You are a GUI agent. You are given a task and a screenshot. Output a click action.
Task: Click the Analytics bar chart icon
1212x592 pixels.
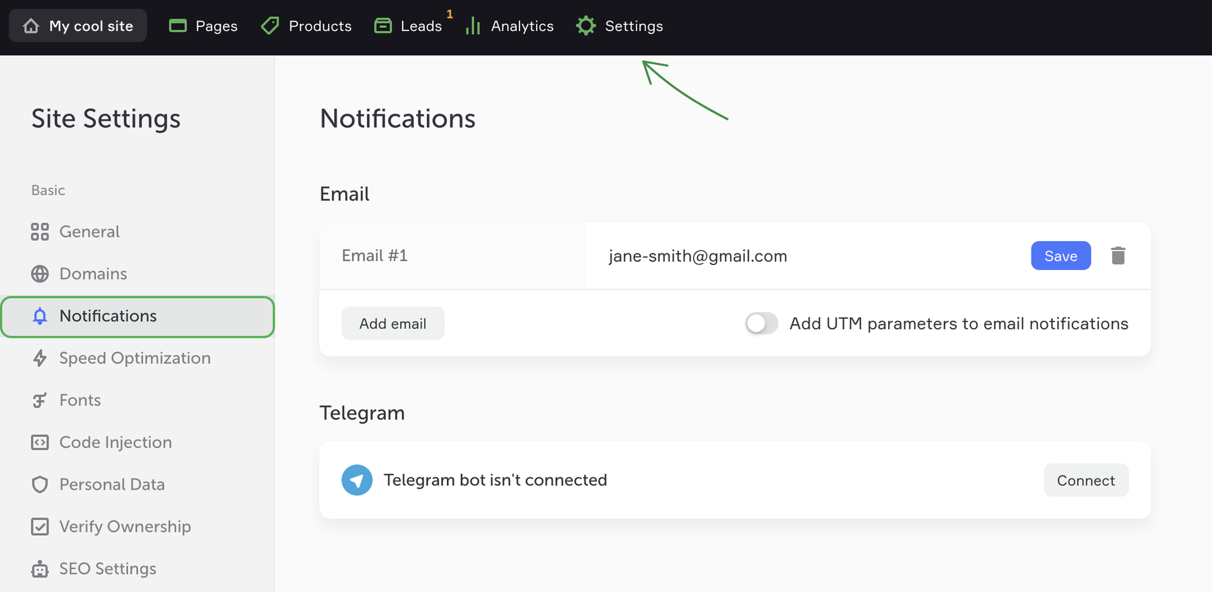pos(473,26)
